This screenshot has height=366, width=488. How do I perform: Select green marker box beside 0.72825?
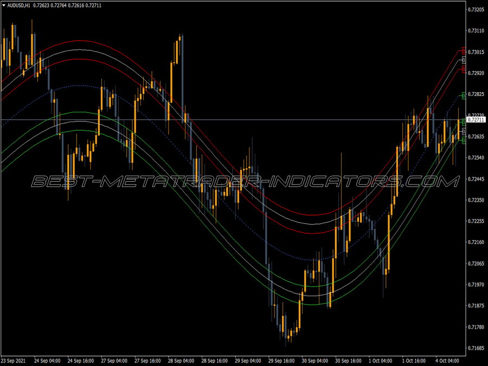(x=464, y=95)
